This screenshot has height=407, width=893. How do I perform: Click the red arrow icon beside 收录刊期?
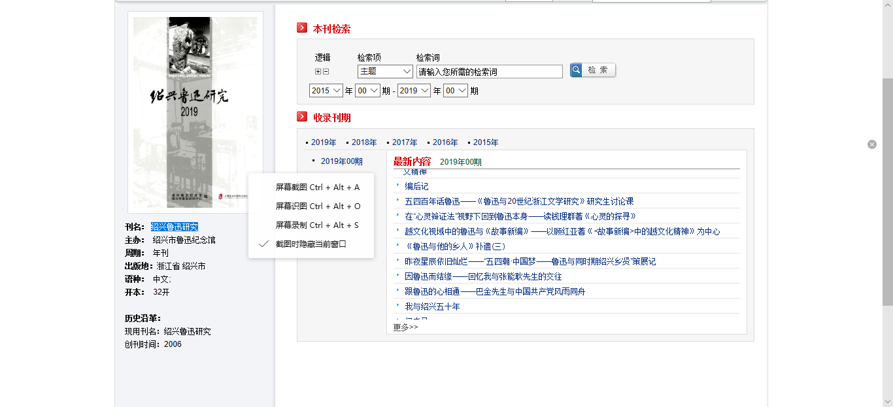tap(302, 117)
